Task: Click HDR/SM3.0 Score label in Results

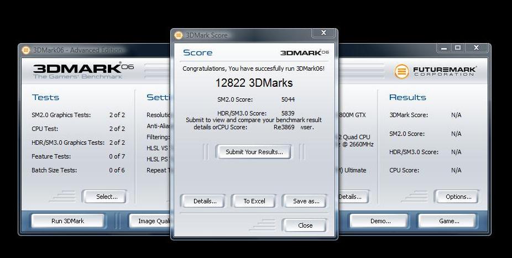Action: point(414,152)
